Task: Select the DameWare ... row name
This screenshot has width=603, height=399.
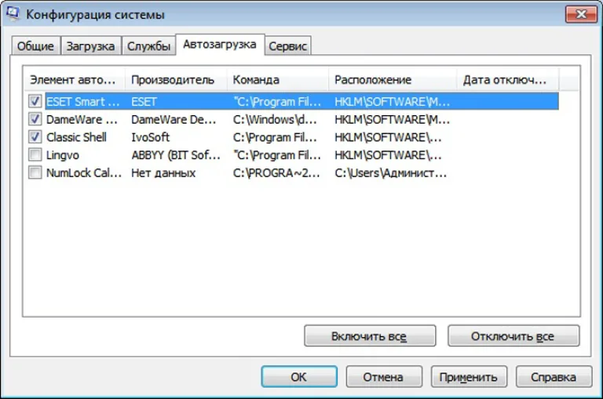Action: point(82,119)
